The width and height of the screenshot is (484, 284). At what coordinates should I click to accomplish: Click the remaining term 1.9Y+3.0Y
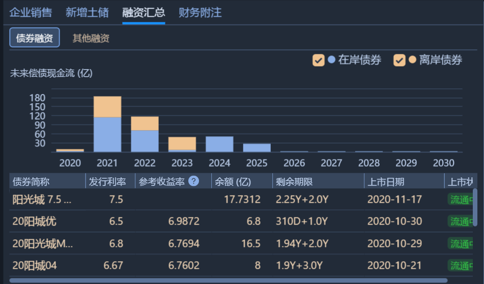coord(299,266)
